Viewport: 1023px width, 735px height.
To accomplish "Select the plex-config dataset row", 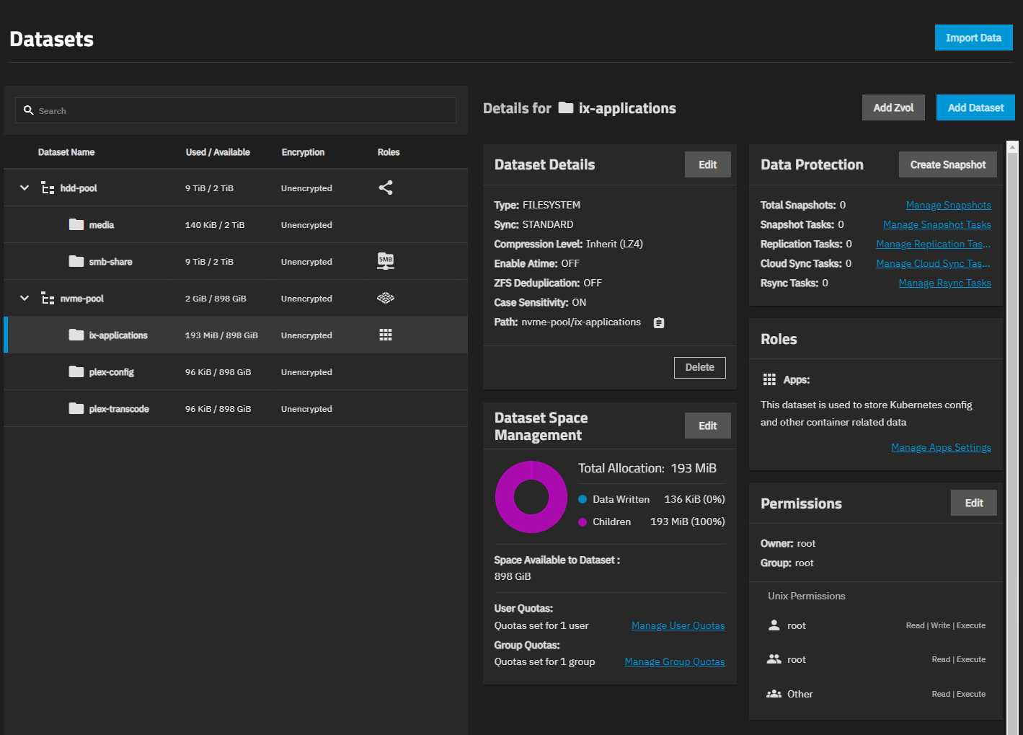I will pyautogui.click(x=236, y=371).
